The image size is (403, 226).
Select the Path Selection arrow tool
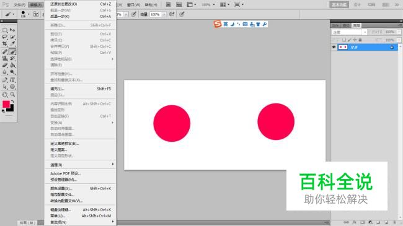click(x=4, y=87)
